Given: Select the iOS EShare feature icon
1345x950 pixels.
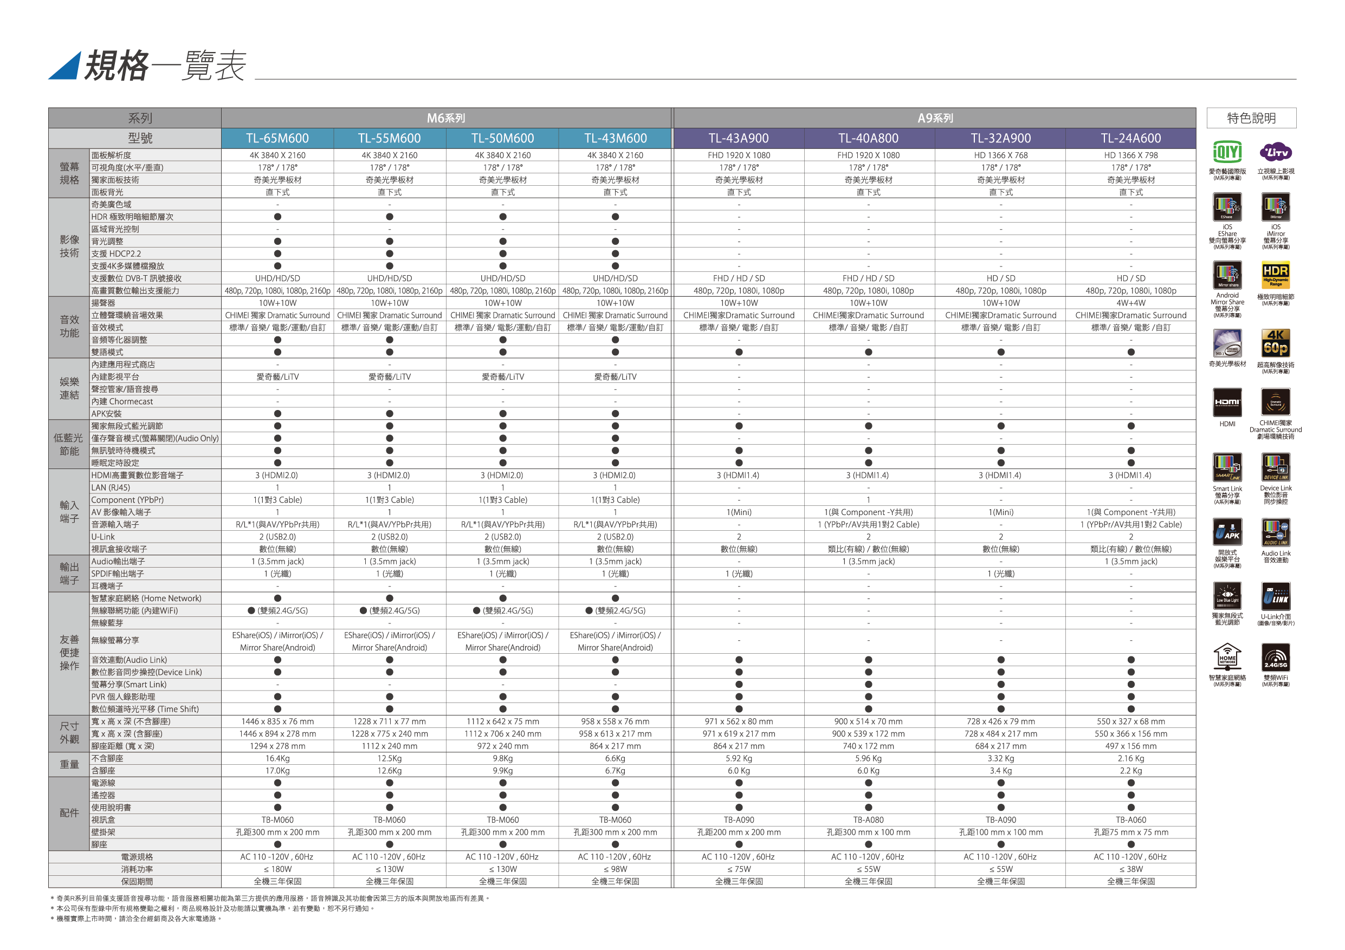Looking at the screenshot, I should [x=1227, y=207].
